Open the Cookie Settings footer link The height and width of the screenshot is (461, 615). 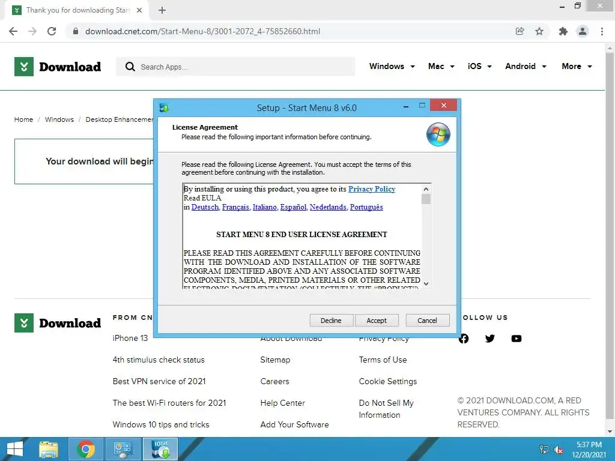tap(388, 381)
